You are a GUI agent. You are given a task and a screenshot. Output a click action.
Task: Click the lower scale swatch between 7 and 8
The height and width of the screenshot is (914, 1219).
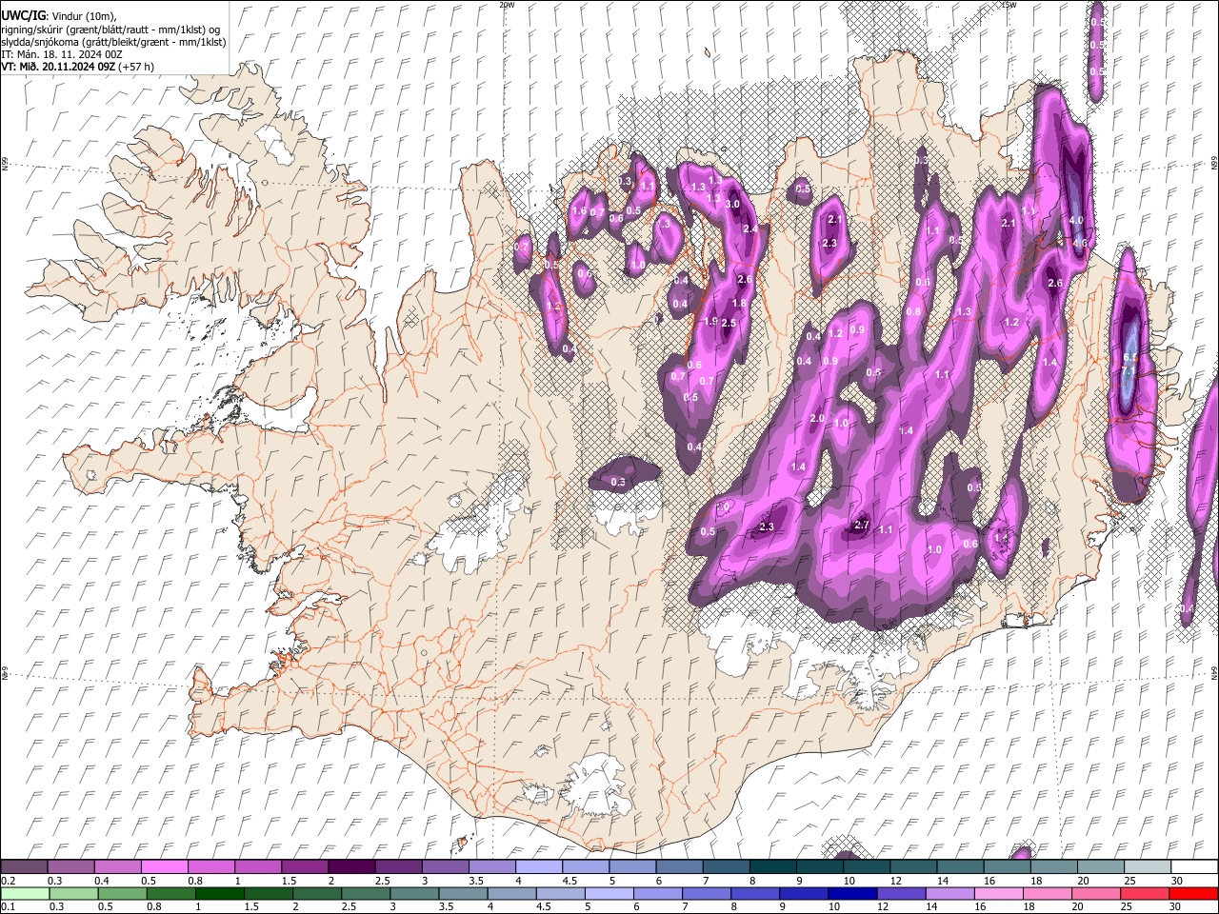pyautogui.click(x=706, y=893)
